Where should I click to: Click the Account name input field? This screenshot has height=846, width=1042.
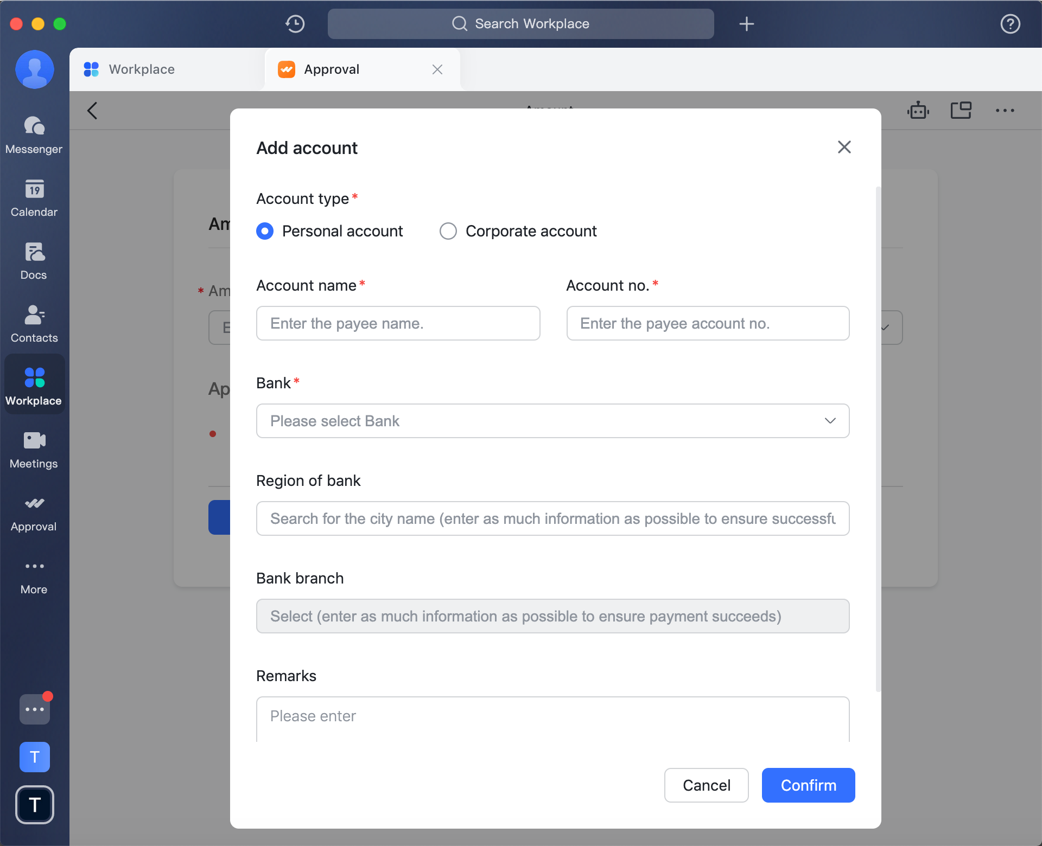pos(398,323)
